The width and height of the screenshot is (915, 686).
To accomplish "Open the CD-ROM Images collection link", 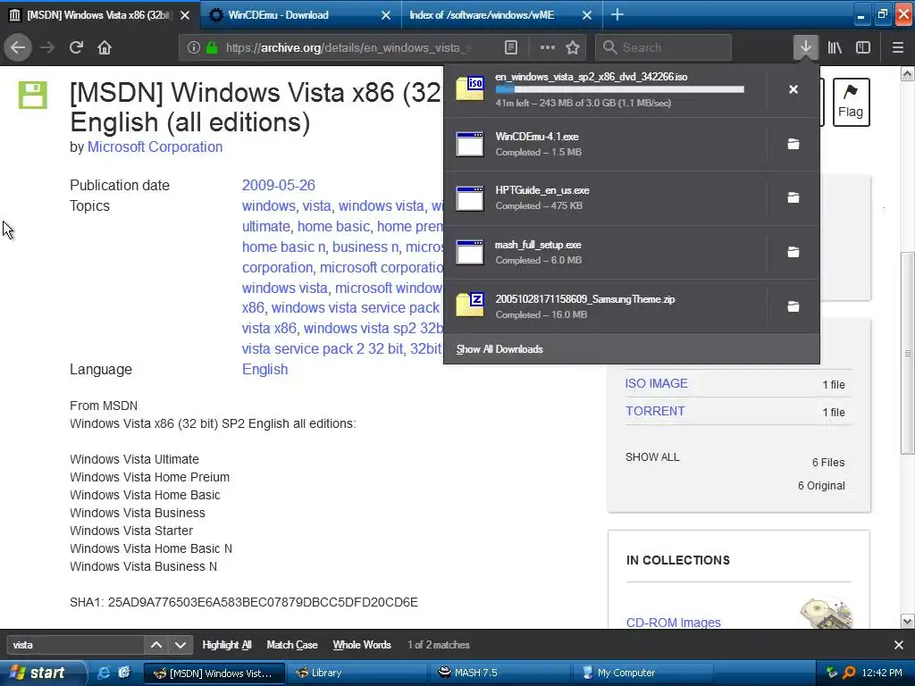I will (x=674, y=623).
